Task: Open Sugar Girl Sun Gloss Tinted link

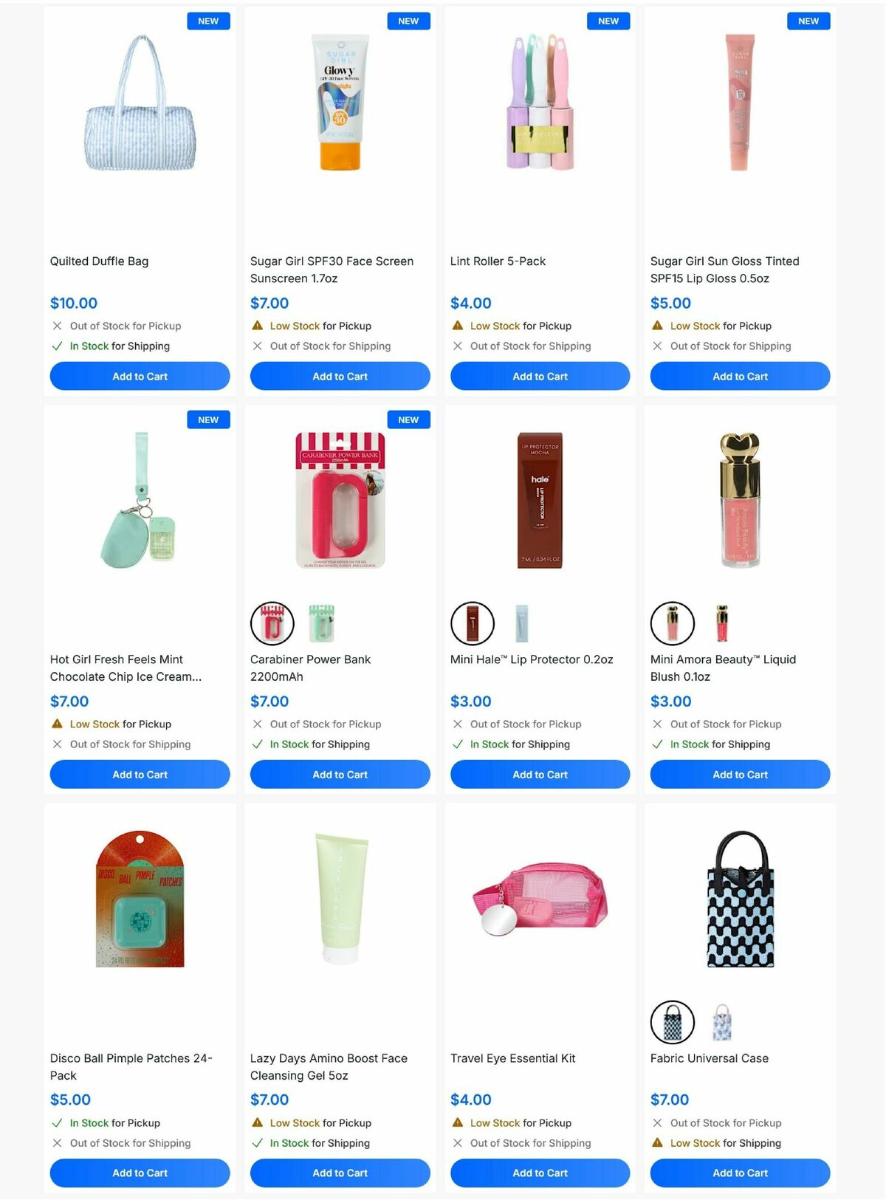Action: point(725,270)
